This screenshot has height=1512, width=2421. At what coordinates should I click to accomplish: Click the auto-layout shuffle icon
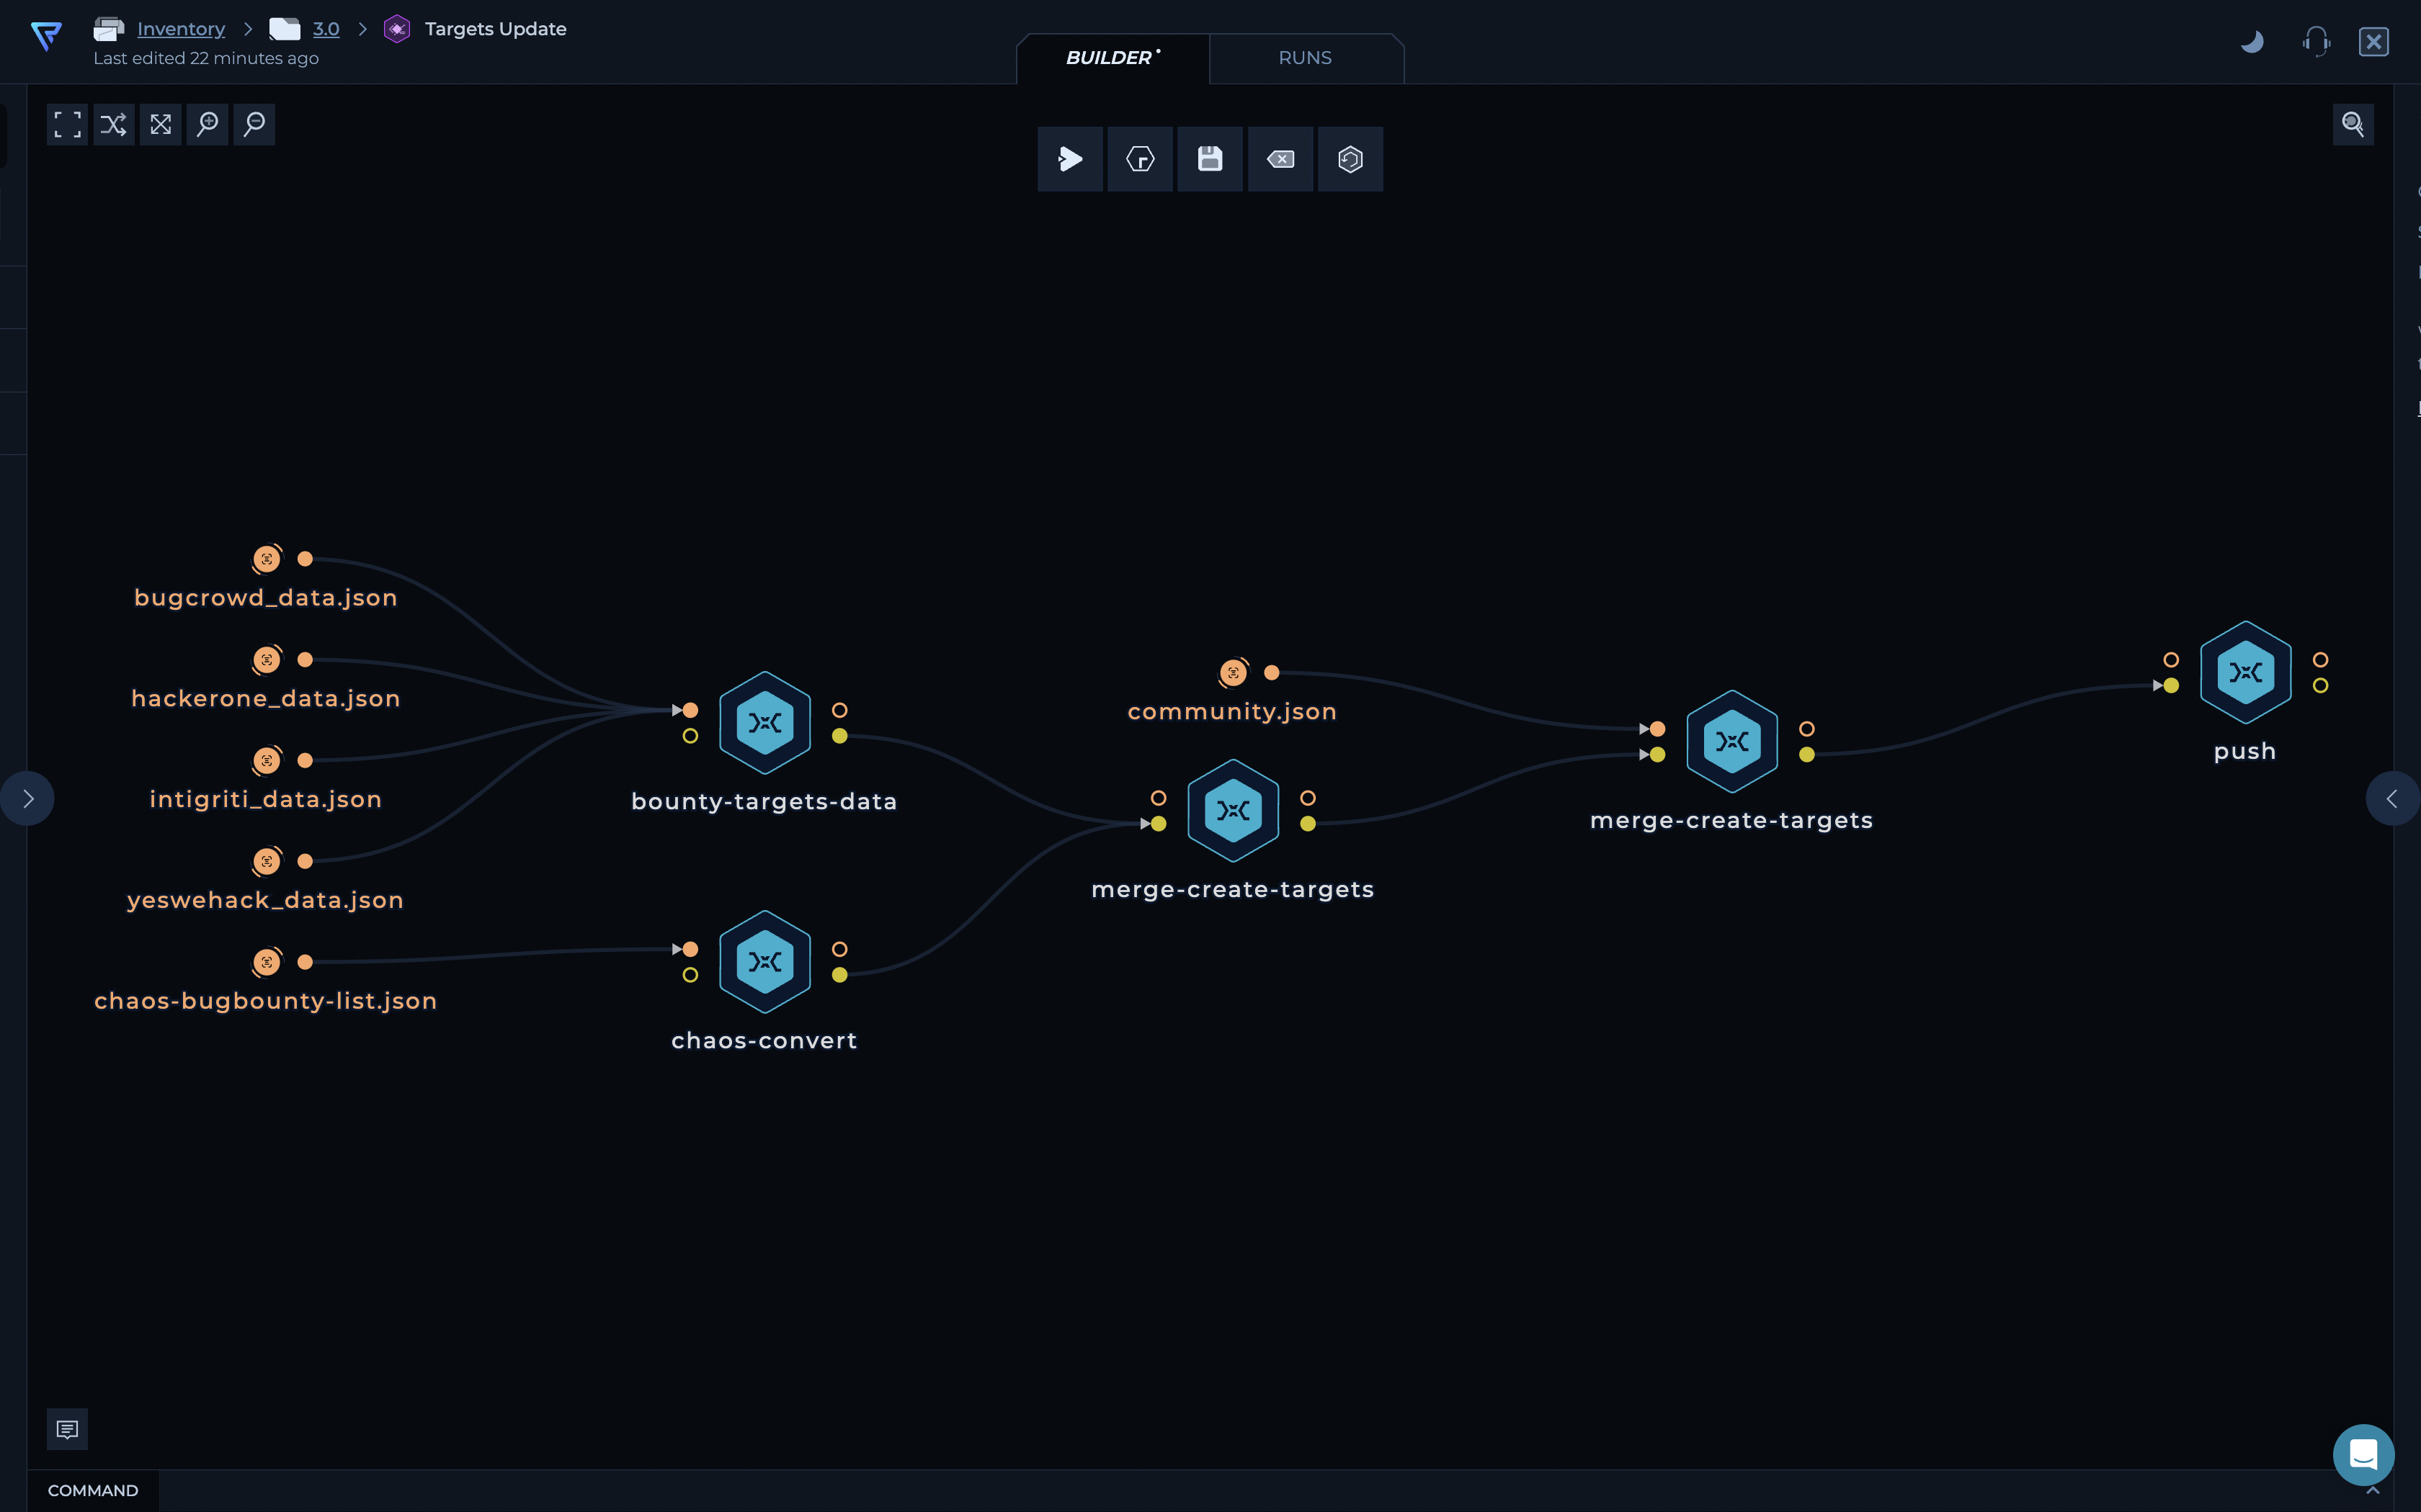point(114,124)
